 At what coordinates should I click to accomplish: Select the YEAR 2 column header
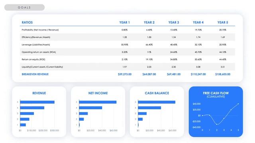click(x=149, y=22)
